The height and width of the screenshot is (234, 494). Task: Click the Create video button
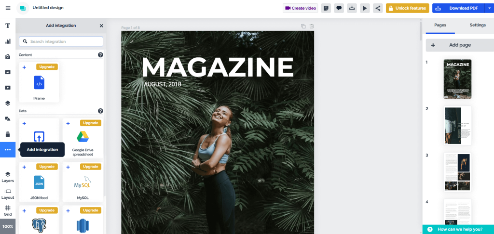click(301, 8)
